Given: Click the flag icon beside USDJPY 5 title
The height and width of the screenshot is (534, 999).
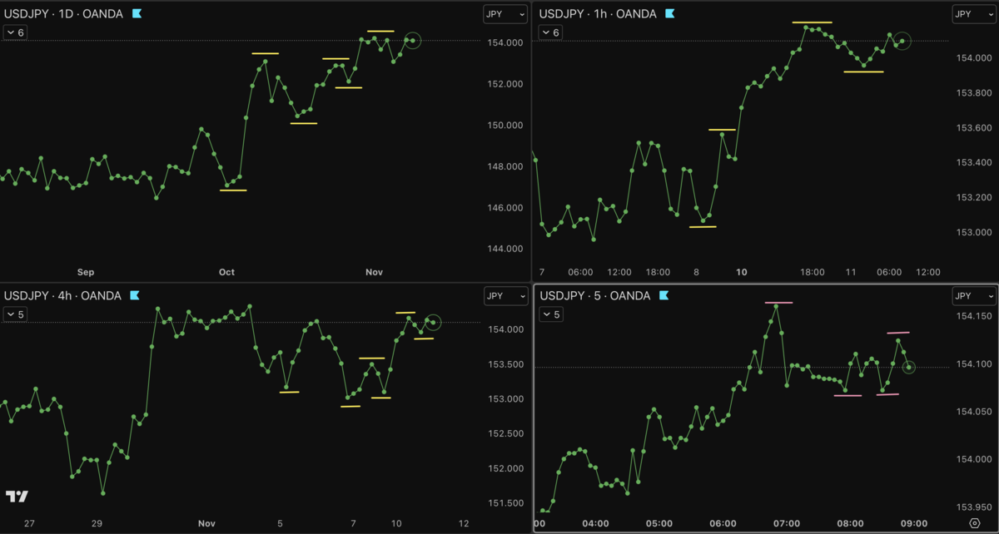Looking at the screenshot, I should tap(664, 296).
